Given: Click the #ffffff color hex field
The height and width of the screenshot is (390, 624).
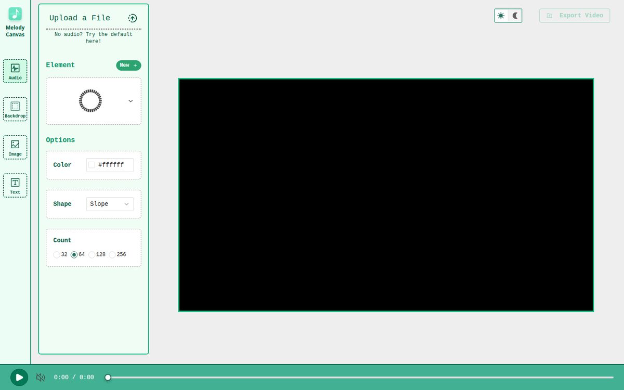Looking at the screenshot, I should [x=110, y=165].
